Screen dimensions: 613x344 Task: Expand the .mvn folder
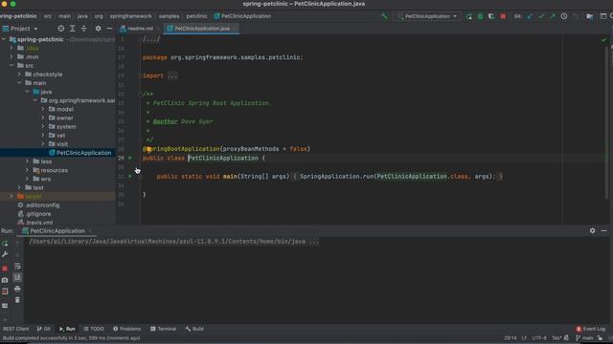(x=11, y=56)
